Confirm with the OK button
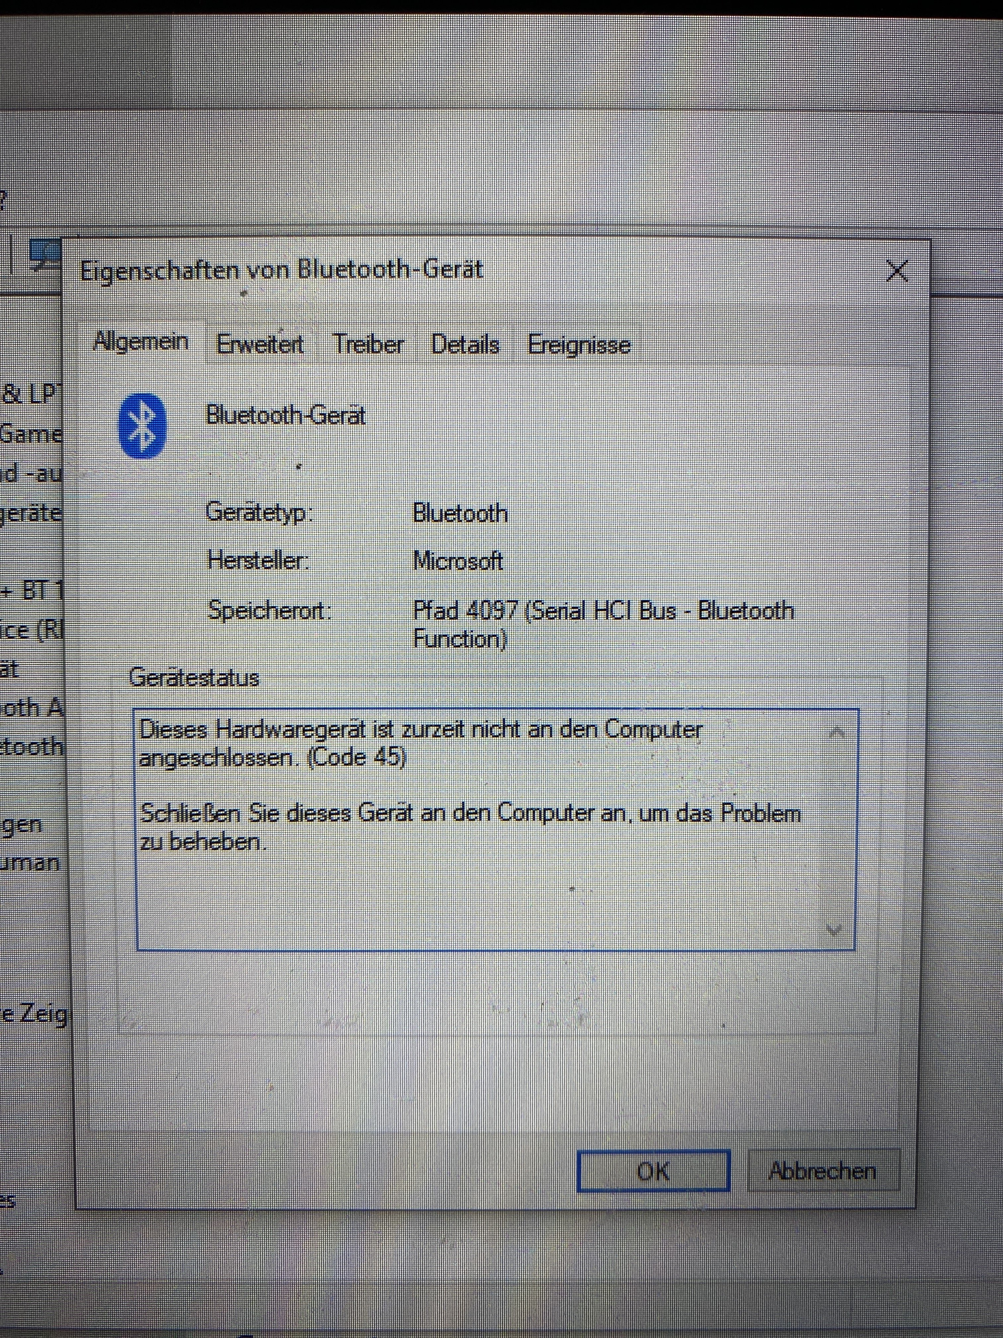This screenshot has height=1338, width=1003. point(653,1171)
